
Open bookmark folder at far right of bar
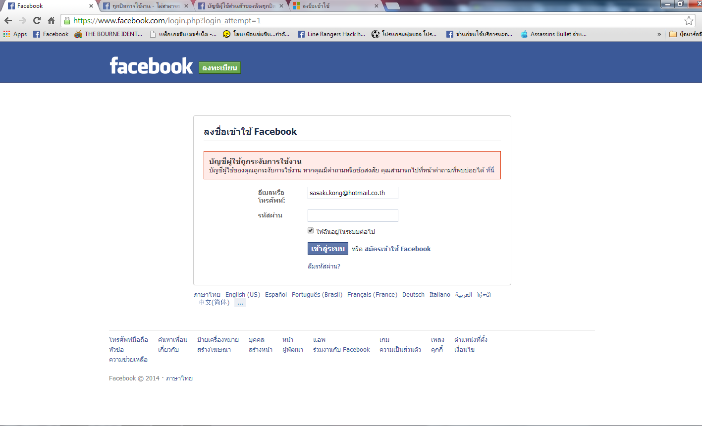tap(685, 34)
